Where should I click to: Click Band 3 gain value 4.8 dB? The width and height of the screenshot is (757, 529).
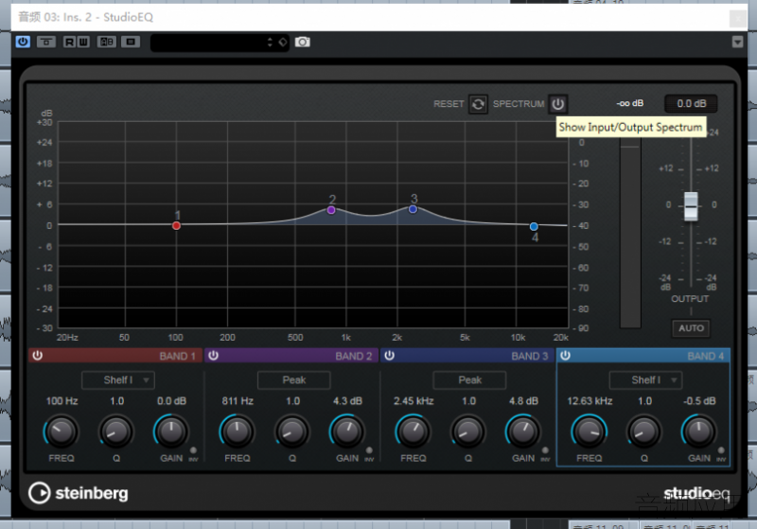[523, 401]
